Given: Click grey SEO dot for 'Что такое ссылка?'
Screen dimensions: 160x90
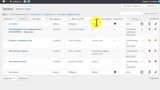Looking at the screenshot, I should (x=149, y=61).
